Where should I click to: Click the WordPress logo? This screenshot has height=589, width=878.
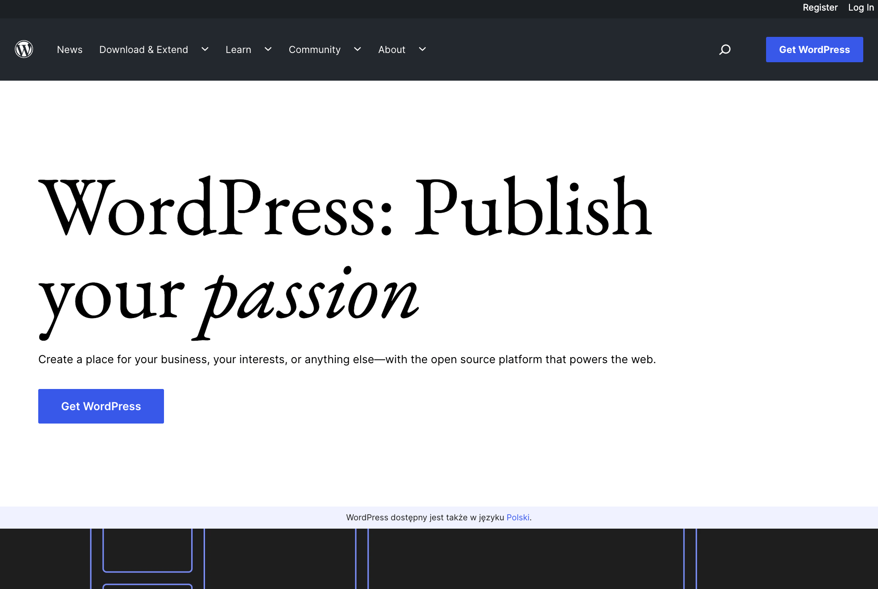24,49
